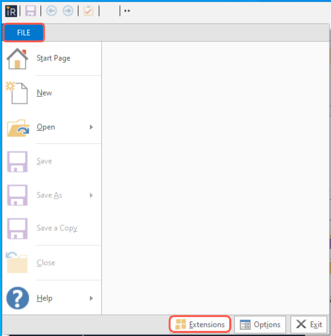331x336 pixels.
Task: Click the checklist validation toolbar icon
Action: 88,10
